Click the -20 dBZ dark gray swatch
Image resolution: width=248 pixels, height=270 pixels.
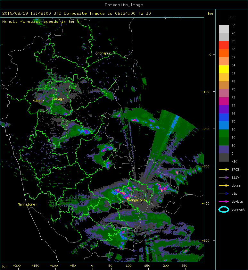224,157
